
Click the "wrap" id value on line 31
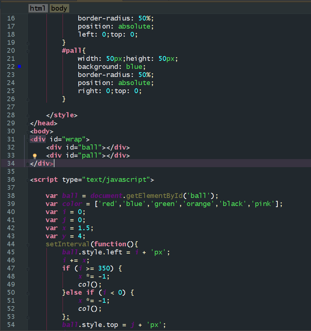coord(74,139)
